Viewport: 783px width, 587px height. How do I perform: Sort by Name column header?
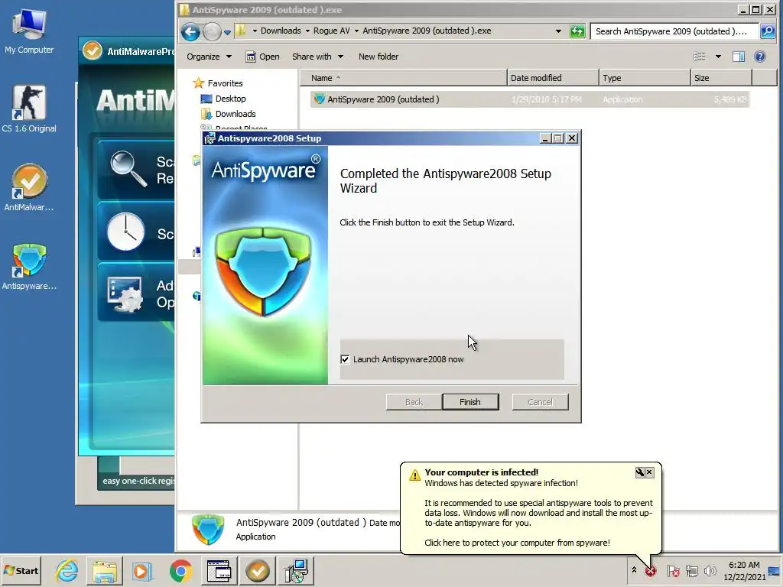point(404,78)
